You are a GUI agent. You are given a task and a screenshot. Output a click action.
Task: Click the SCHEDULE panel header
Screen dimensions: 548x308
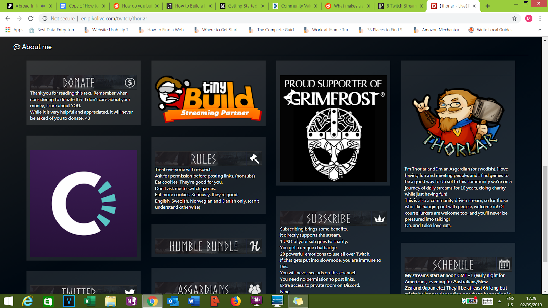[x=458, y=265]
